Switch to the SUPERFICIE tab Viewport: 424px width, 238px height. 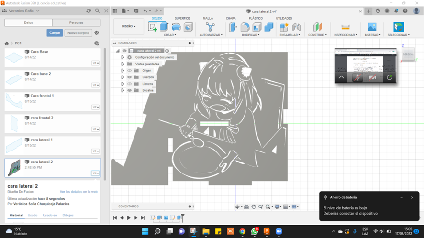pos(182,18)
